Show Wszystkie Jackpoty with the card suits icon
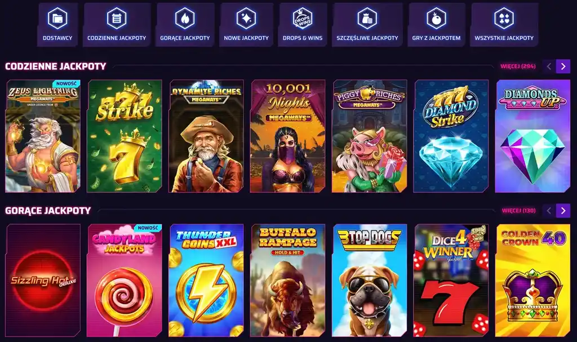 tap(504, 18)
